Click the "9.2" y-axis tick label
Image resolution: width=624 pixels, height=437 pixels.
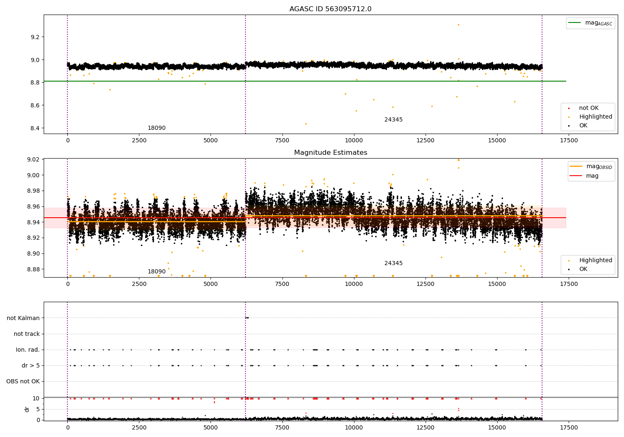pyautogui.click(x=35, y=37)
